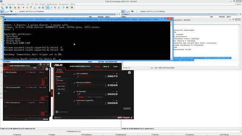The width and height of the screenshot is (242, 136).
Task: Select the Gaming Mode profile
Action: click(x=62, y=83)
